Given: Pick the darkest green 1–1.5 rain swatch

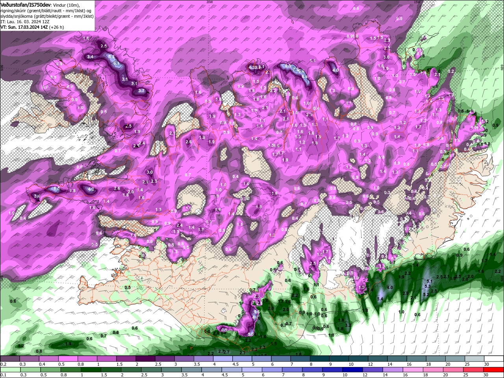Looking at the screenshot, I should 91,370.
